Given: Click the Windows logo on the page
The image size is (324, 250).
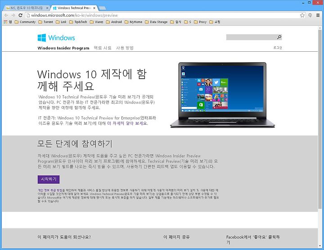Looking at the screenshot, I should [x=56, y=38].
